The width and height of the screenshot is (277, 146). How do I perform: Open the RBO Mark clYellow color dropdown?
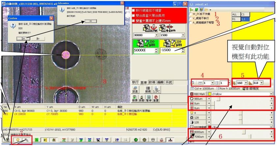click(x=271, y=94)
